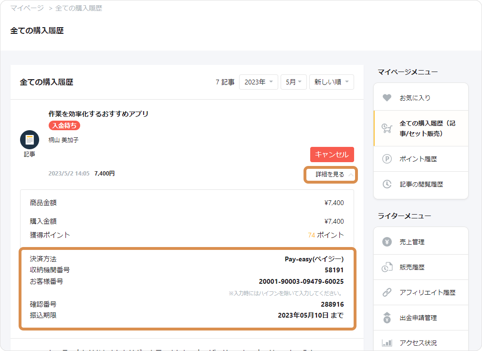
Task: Click the yen icon for 売上管理
Action: pyautogui.click(x=387, y=242)
